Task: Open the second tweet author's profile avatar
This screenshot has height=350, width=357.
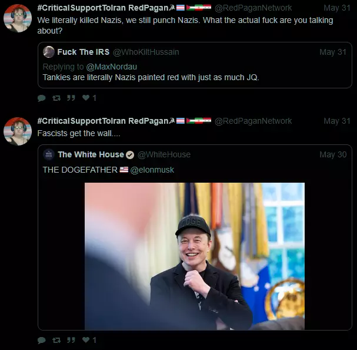Action: 18,131
